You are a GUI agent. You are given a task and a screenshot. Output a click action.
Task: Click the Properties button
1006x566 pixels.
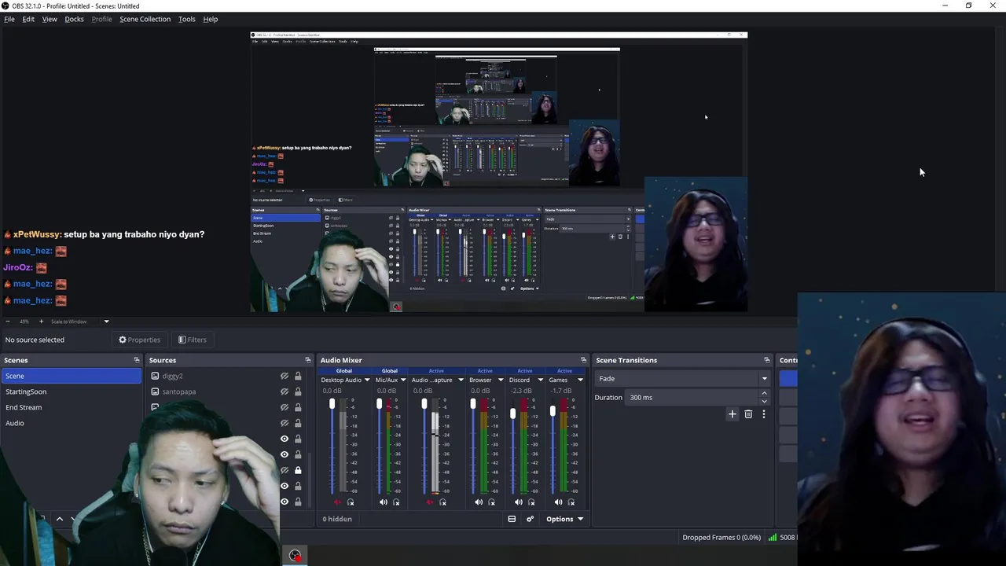[x=139, y=340]
